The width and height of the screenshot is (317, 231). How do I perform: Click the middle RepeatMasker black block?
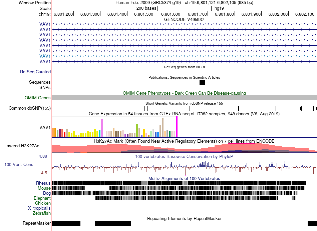(x=113, y=223)
